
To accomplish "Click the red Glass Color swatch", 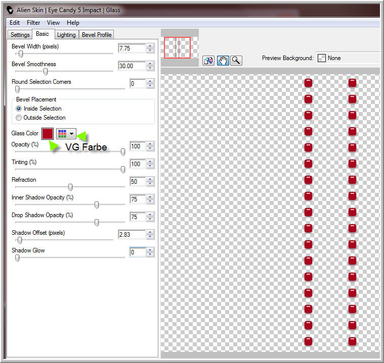I will click(48, 134).
